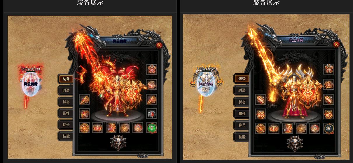Close the golden-armored character's equipment panel
353x163 pixels.
tap(336, 45)
